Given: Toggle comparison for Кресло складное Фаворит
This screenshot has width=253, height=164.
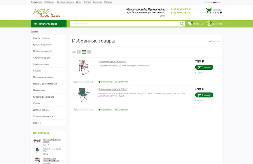Looking at the screenshot, I should pos(121,82).
